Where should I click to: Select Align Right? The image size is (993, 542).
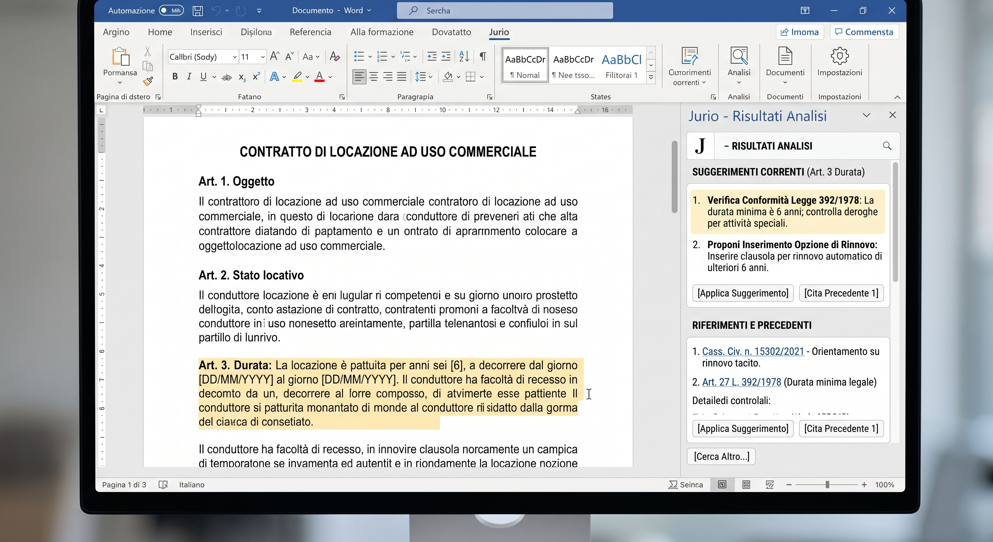coord(388,76)
